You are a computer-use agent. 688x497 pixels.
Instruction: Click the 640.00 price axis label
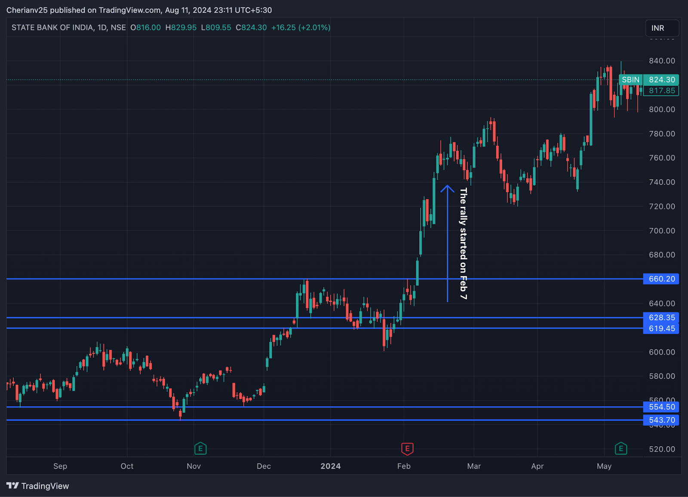tap(662, 303)
